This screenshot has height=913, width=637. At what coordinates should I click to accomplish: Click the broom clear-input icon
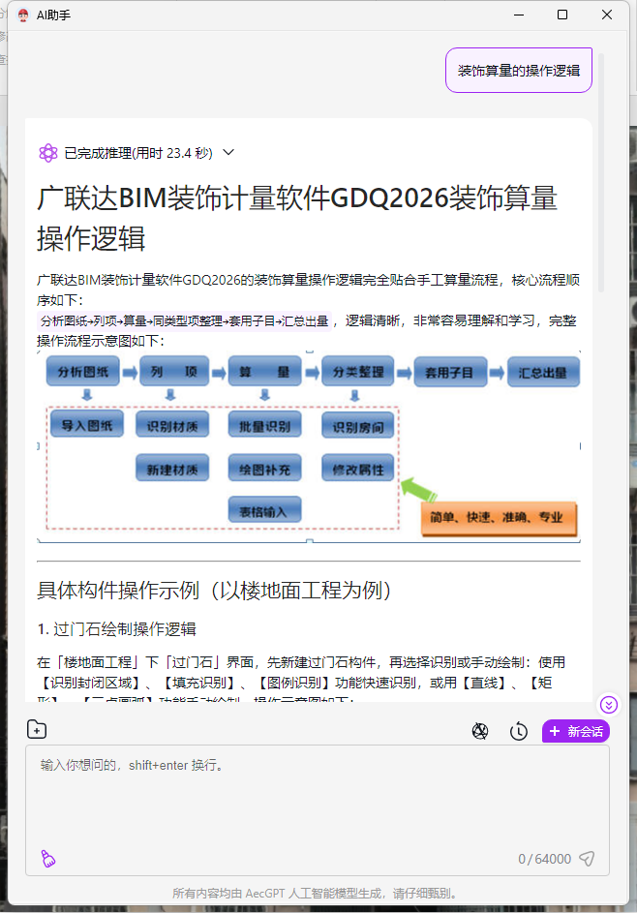pyautogui.click(x=48, y=858)
